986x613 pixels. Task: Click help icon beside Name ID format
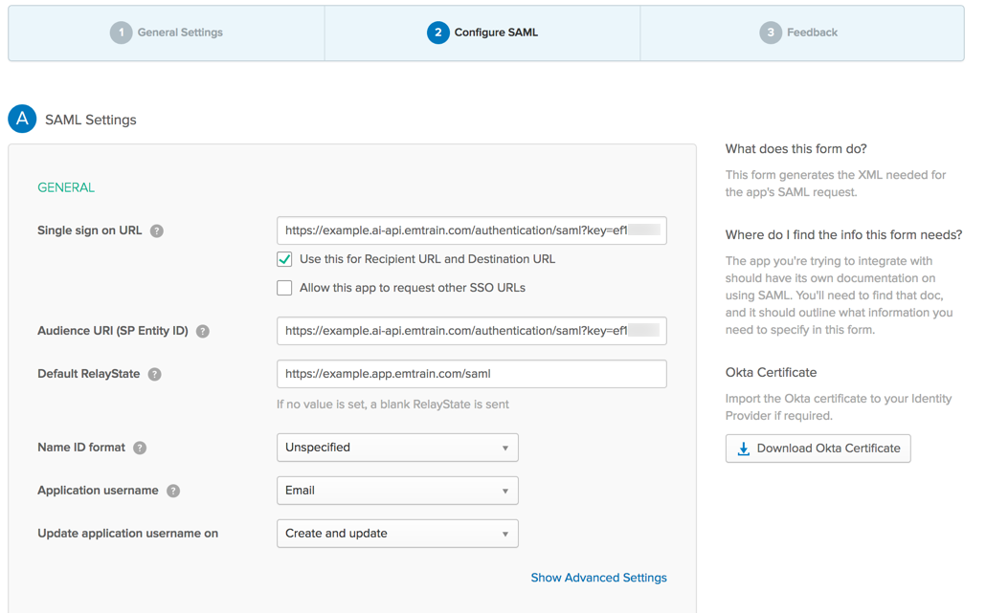click(140, 448)
